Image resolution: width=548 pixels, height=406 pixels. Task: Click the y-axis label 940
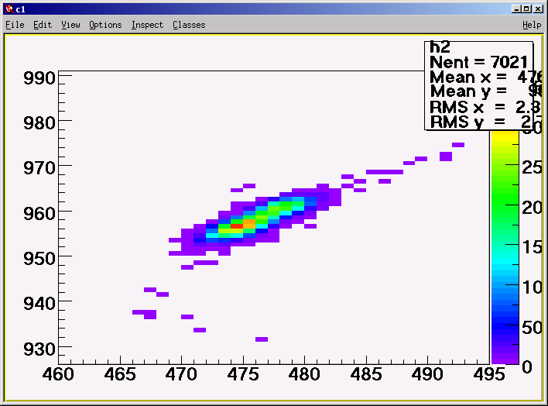click(39, 304)
